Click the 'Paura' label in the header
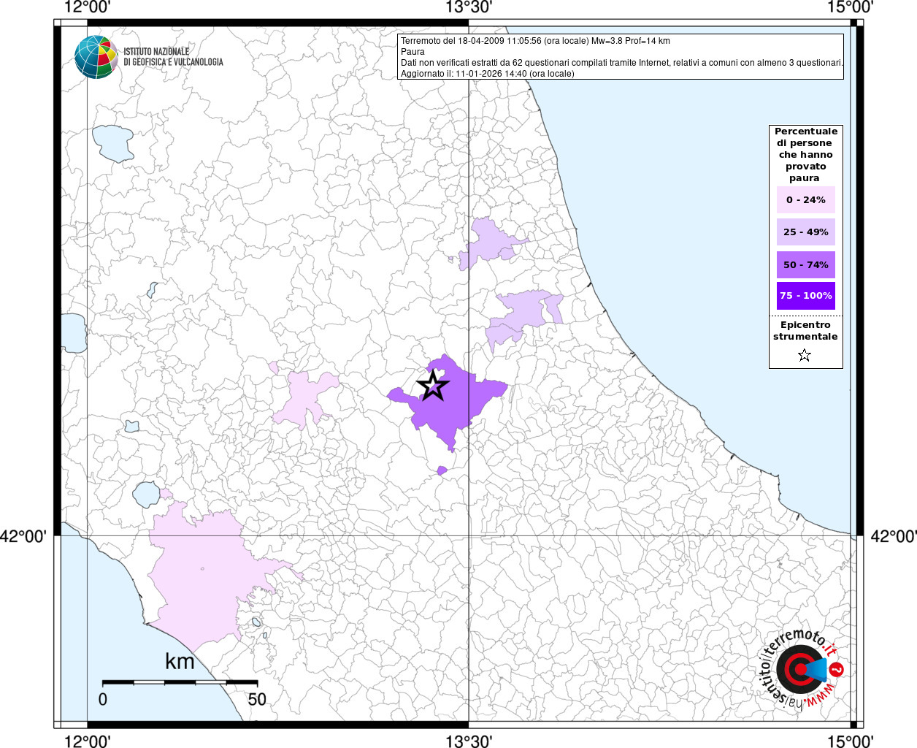Screen dimensions: 917x748 pos(413,52)
